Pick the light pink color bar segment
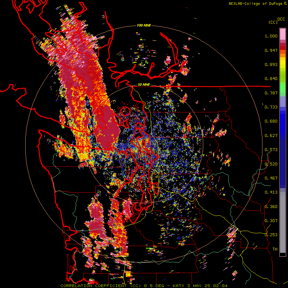This screenshot has height=288, width=288. (x=283, y=34)
